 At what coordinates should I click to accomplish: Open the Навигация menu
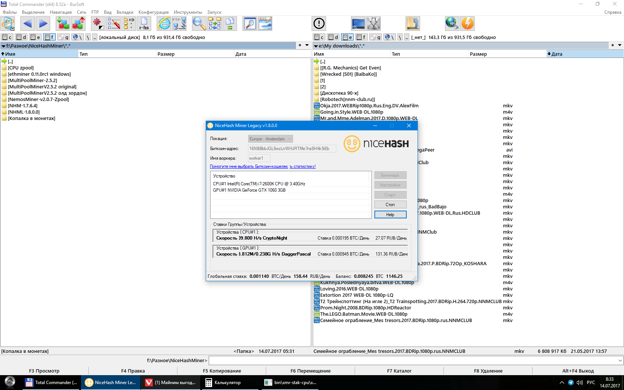tap(61, 12)
